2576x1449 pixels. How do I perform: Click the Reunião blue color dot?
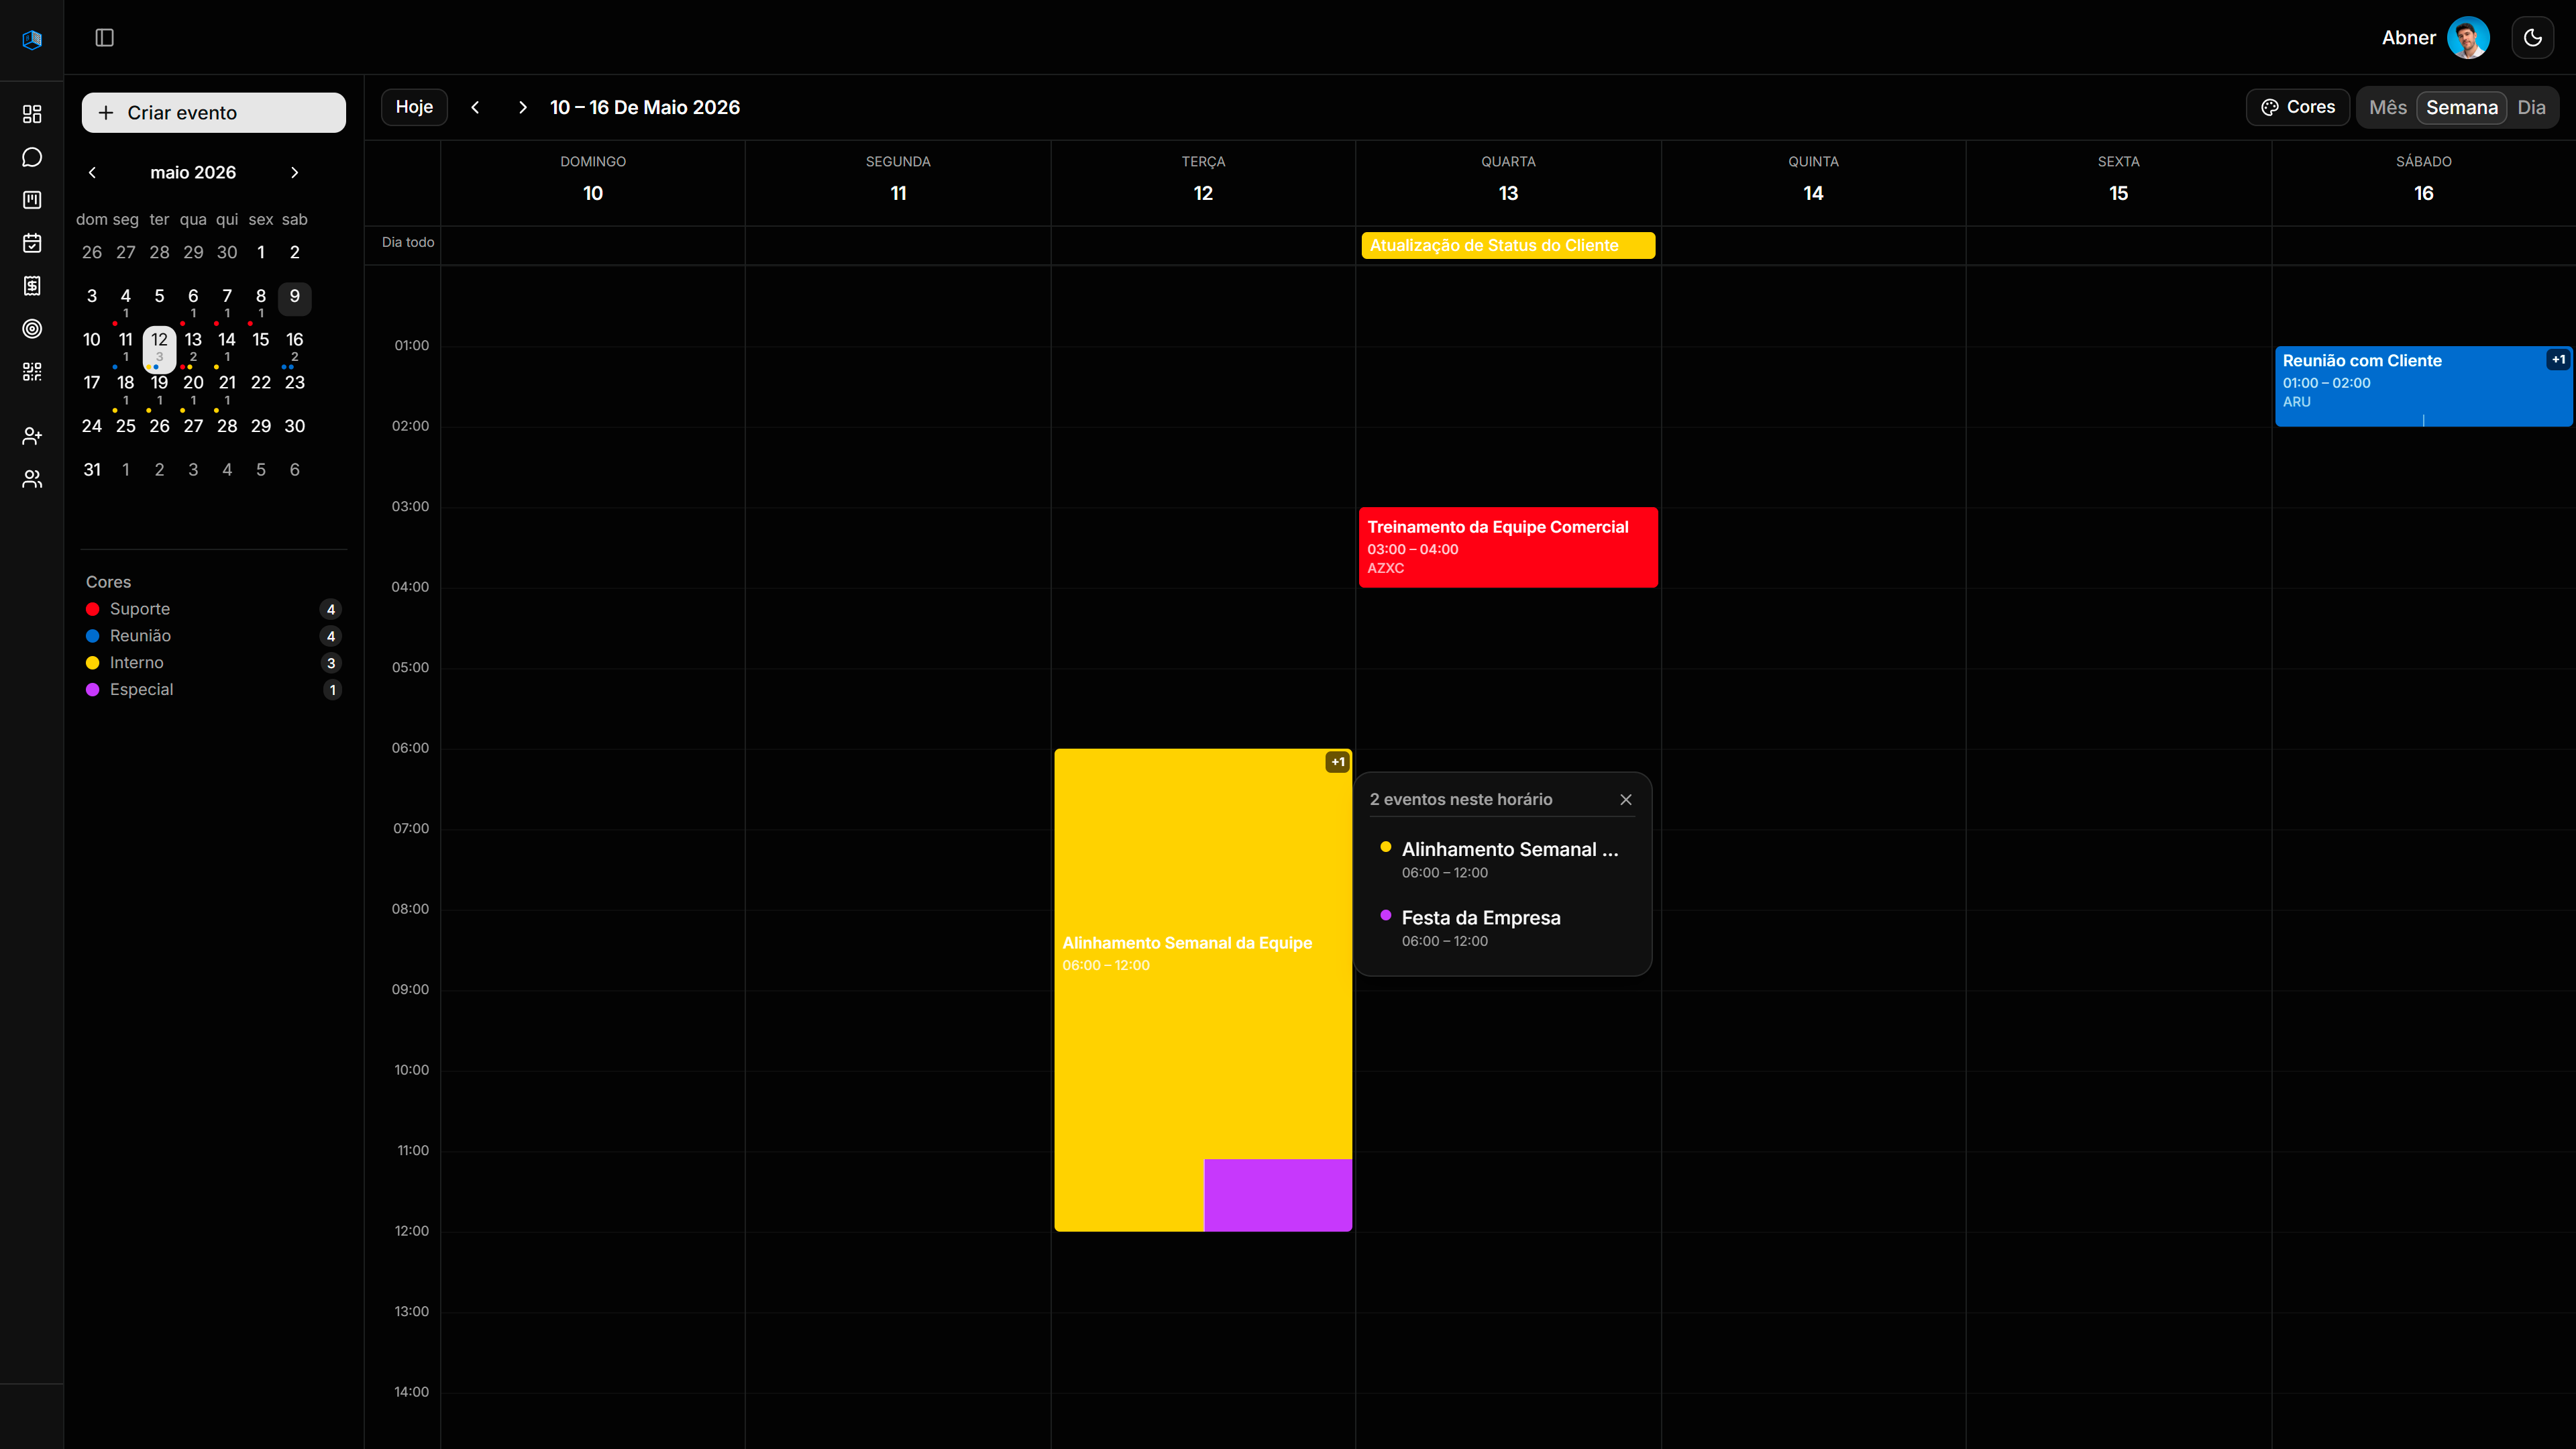(93, 636)
